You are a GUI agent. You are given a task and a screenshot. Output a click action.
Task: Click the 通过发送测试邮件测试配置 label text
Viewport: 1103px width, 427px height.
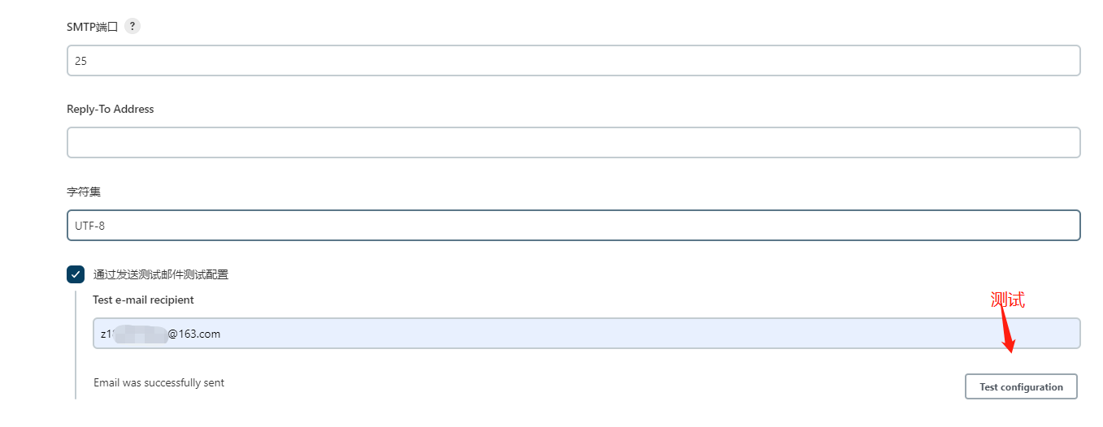[x=160, y=274]
